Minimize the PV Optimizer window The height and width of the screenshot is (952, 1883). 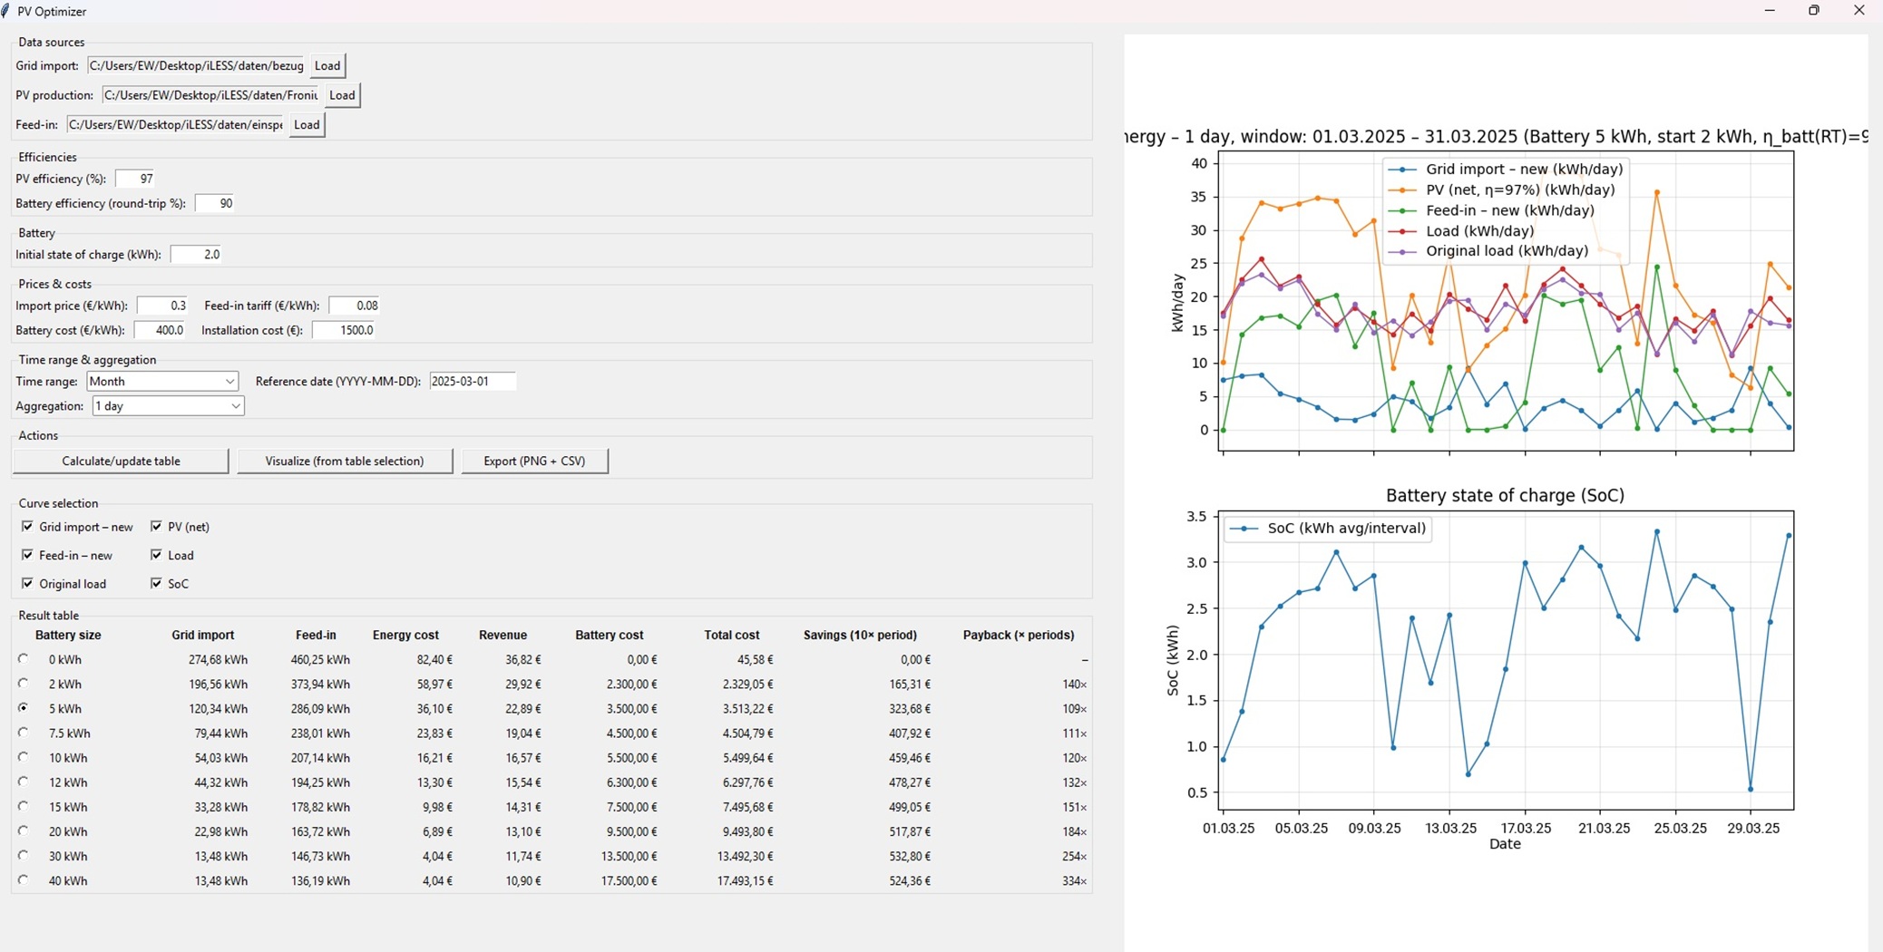[x=1770, y=11]
